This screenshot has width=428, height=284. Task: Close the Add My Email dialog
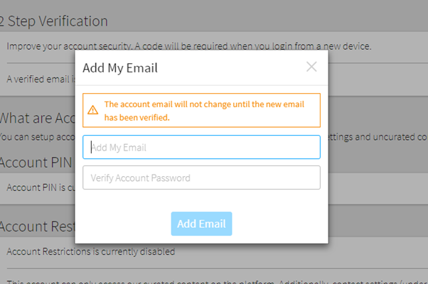[x=311, y=67]
